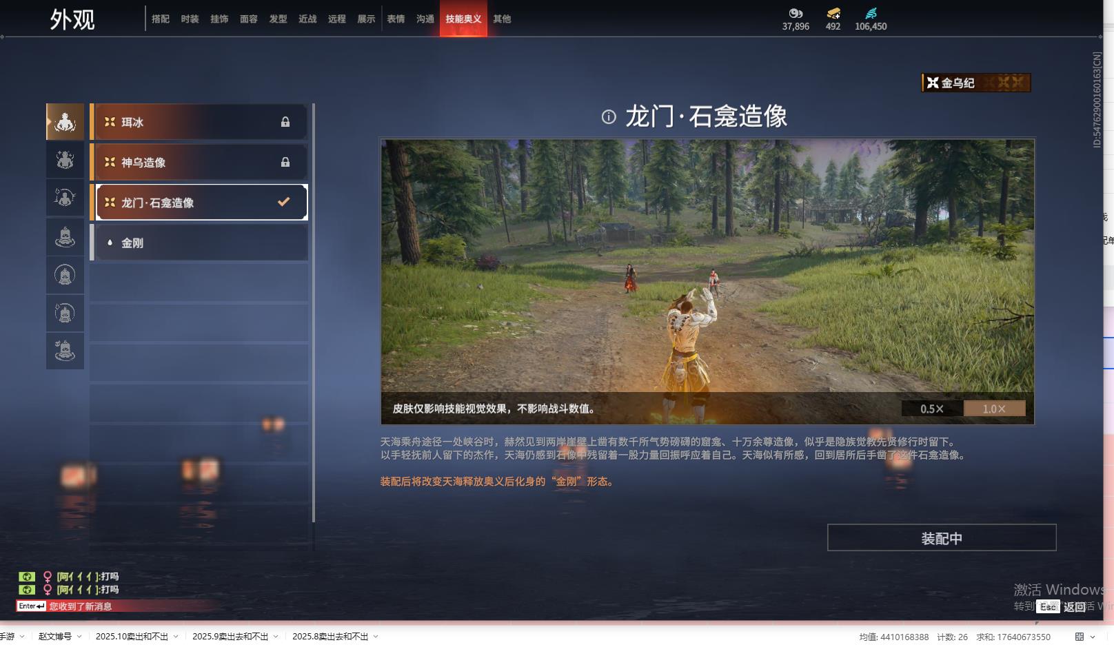Click the lock icon on 神乌造像 row

[x=285, y=162]
